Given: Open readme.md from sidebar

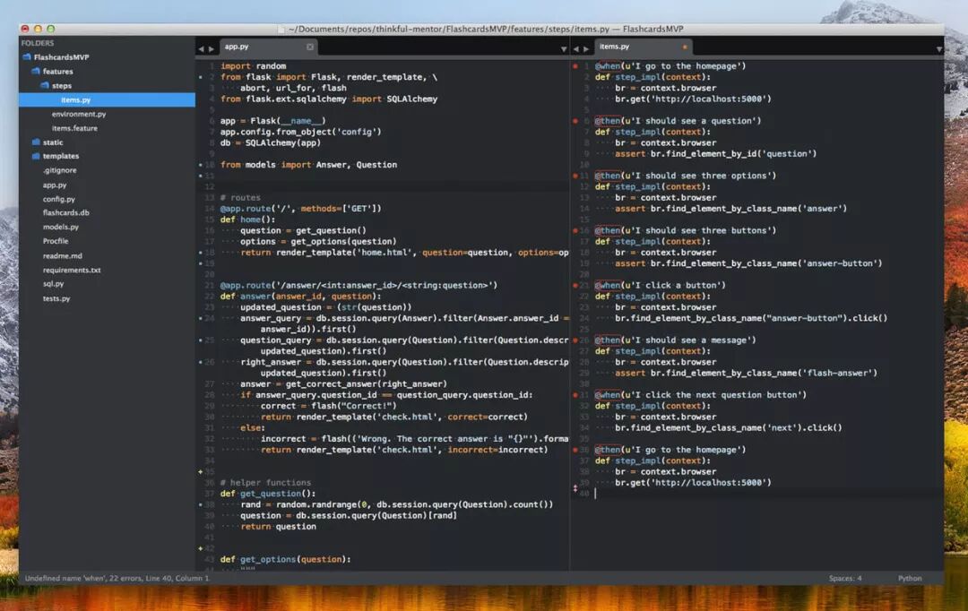Looking at the screenshot, I should point(63,255).
